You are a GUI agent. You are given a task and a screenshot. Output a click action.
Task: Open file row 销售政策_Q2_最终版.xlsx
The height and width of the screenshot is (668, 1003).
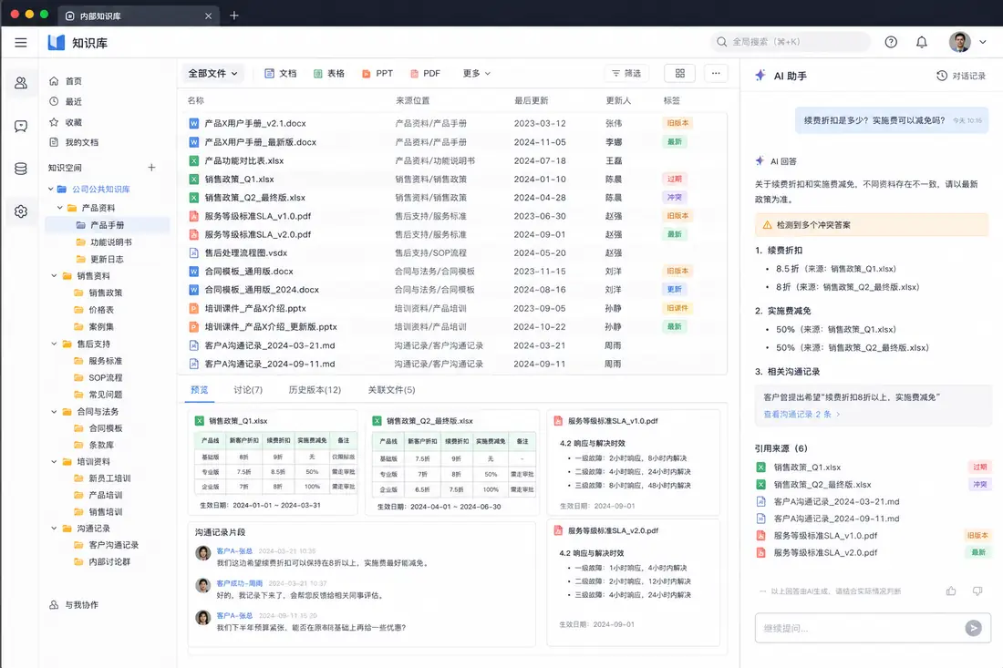(451, 198)
